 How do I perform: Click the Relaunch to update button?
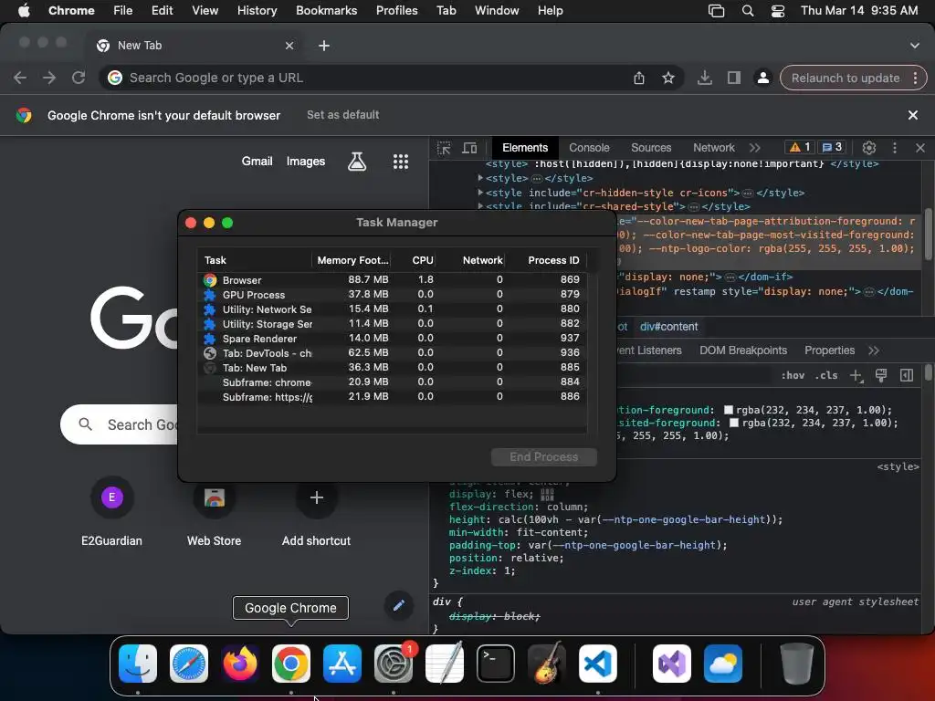(845, 78)
